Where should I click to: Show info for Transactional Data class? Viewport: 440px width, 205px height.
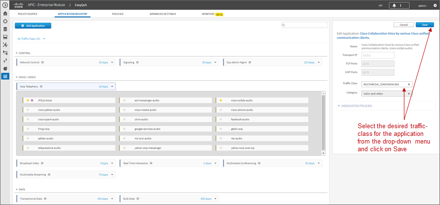pyautogui.click(x=45, y=199)
